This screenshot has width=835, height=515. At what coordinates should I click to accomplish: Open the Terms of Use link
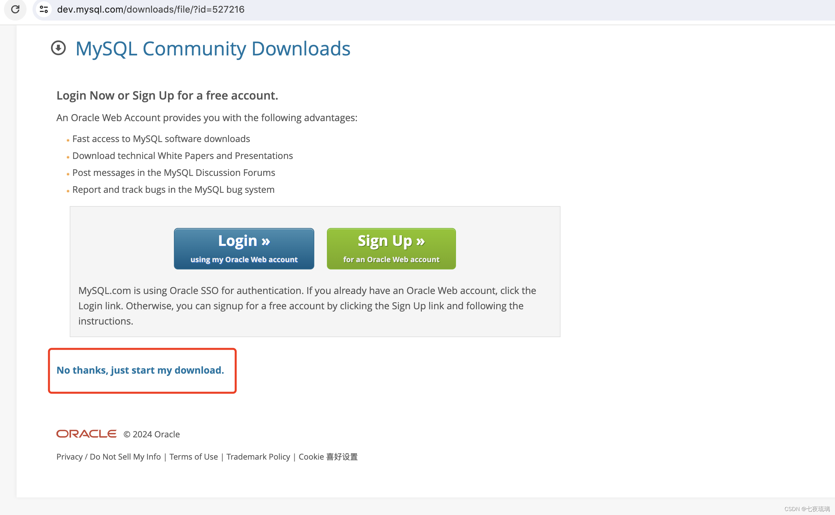pos(193,456)
